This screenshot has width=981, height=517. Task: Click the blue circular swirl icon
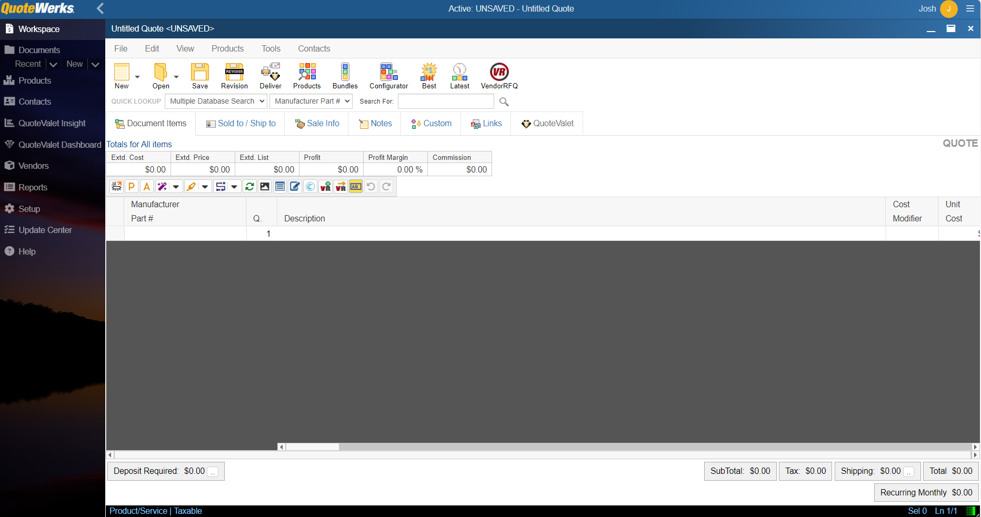[x=311, y=187]
